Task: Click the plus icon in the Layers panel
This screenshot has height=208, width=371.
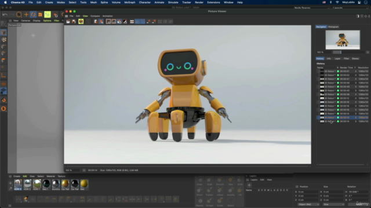Action: click(x=249, y=185)
